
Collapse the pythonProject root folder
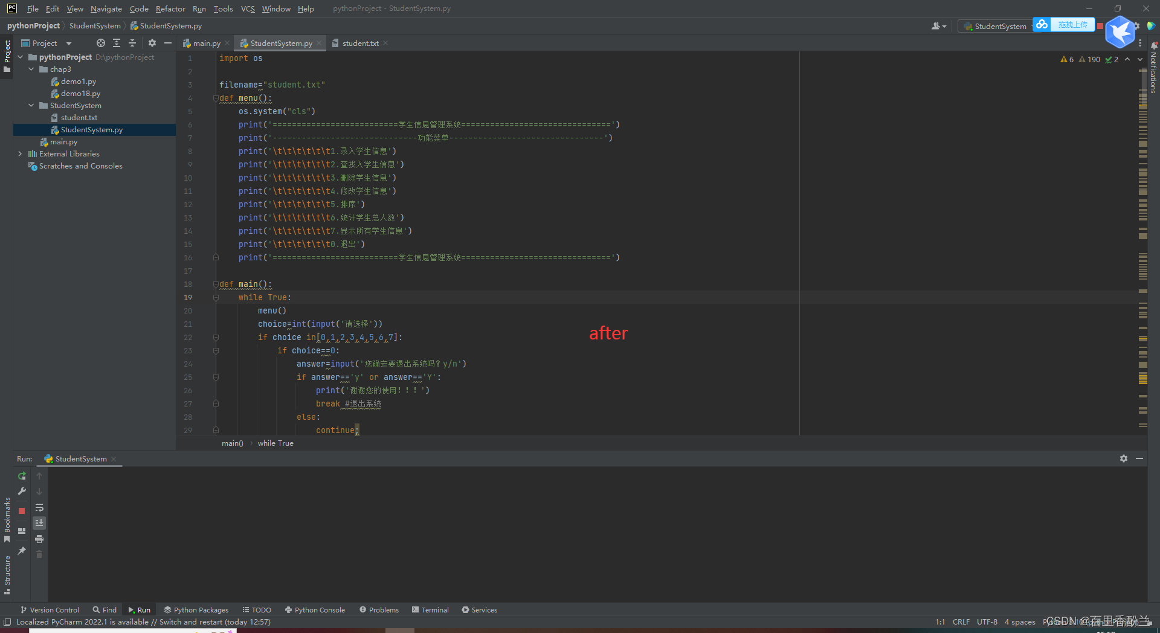(x=21, y=57)
